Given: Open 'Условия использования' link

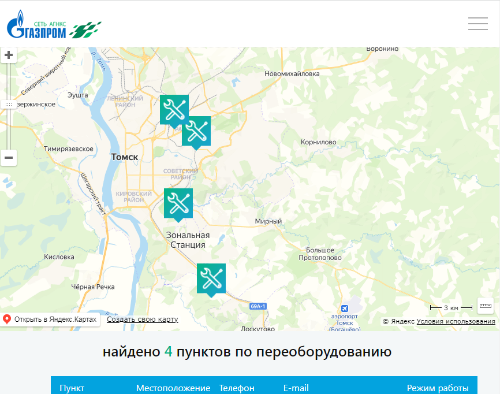Looking at the screenshot, I should coord(456,321).
